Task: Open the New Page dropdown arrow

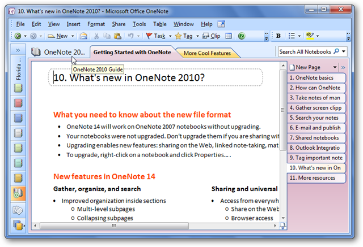Action: 335,67
